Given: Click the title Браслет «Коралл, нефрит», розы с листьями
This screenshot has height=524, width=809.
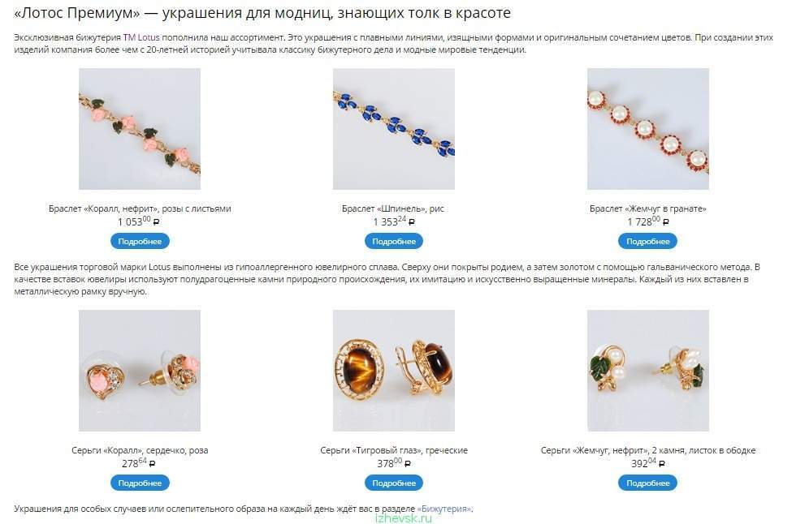Looking at the screenshot, I should coord(140,208).
